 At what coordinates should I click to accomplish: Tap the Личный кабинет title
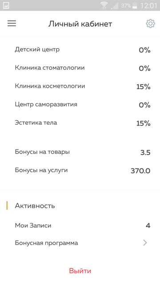pos(80,24)
